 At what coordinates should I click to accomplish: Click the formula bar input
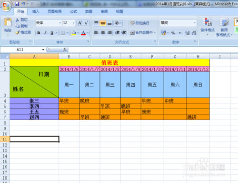153,50
